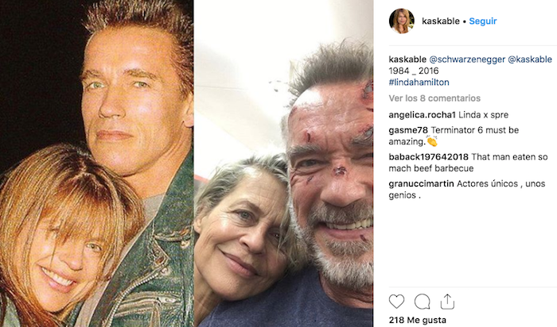This screenshot has width=557, height=327.
Task: Visit the gasme78 commenter profile
Action: pyautogui.click(x=407, y=130)
